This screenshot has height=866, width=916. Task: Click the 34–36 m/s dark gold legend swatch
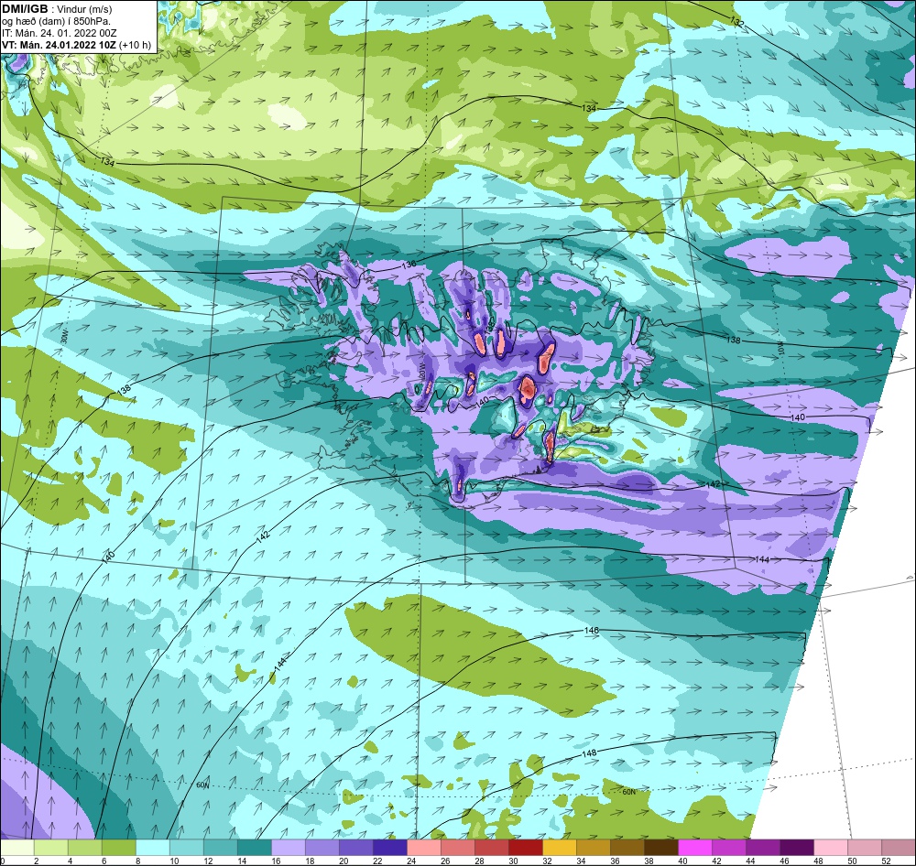[594, 848]
